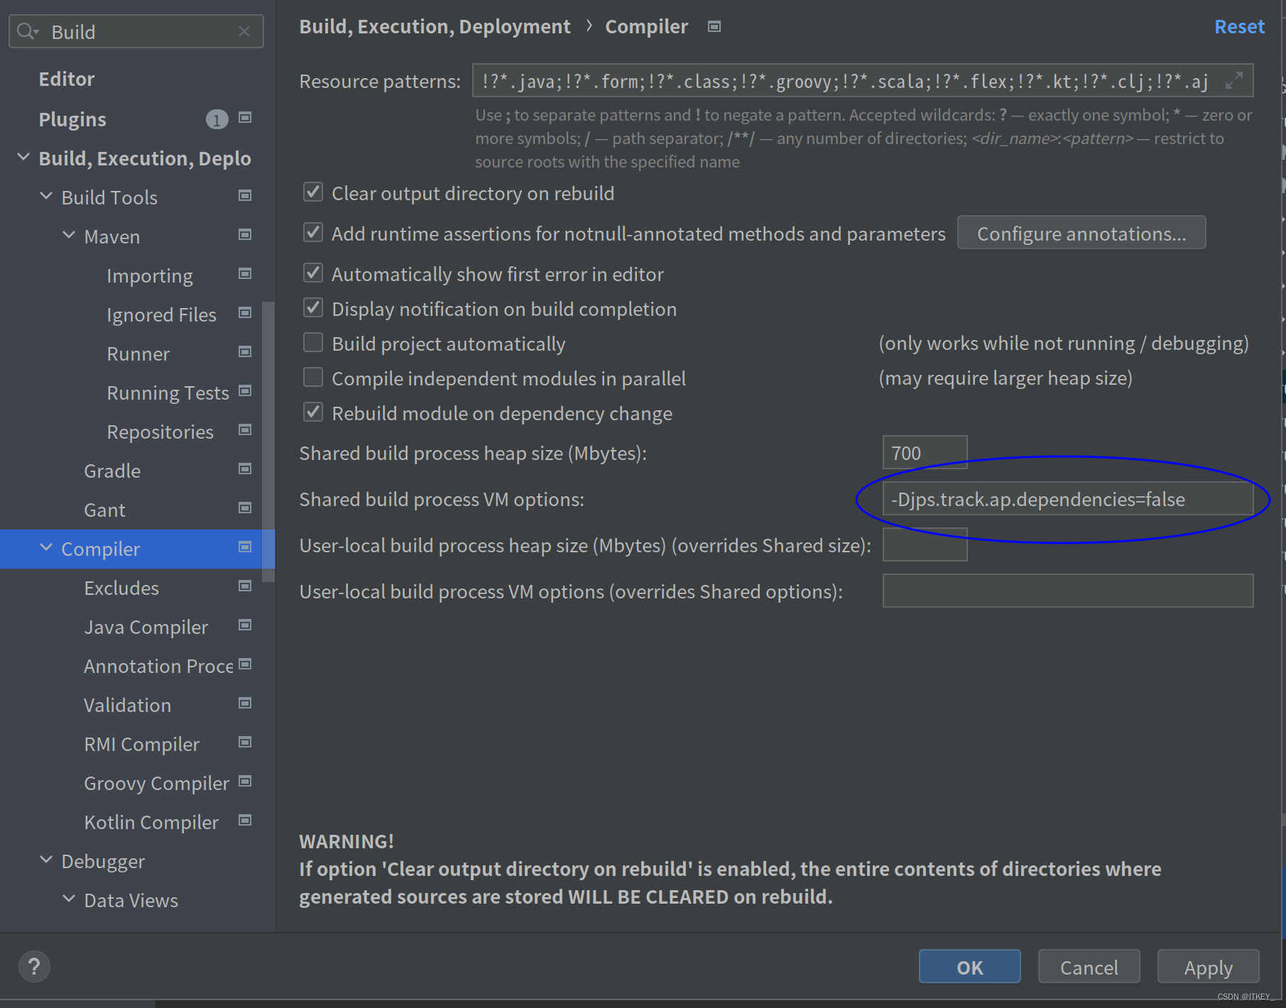Screen dimensions: 1286x1008
Task: Collapse the Build Tools node
Action: pos(46,196)
